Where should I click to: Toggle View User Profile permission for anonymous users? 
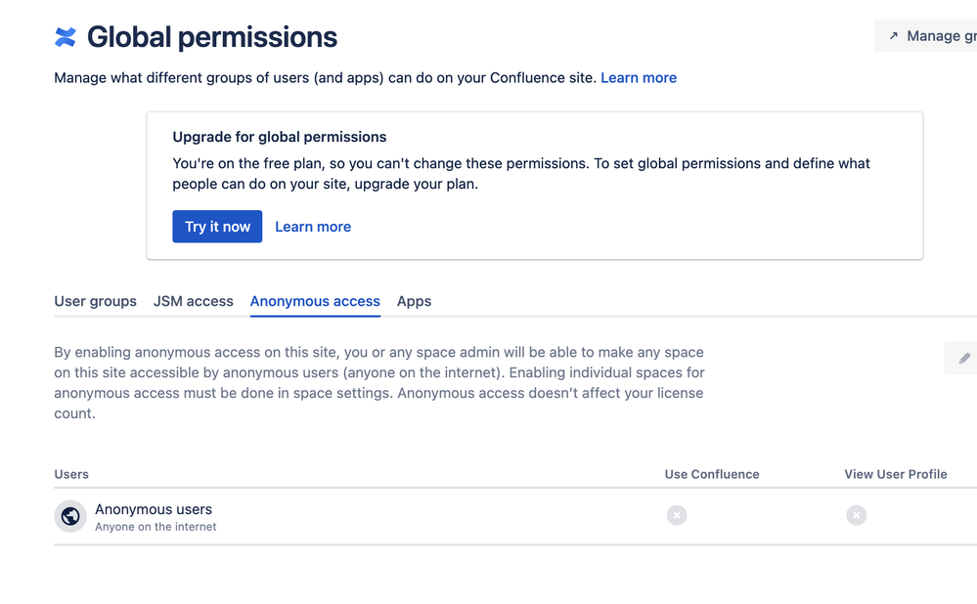[857, 515]
